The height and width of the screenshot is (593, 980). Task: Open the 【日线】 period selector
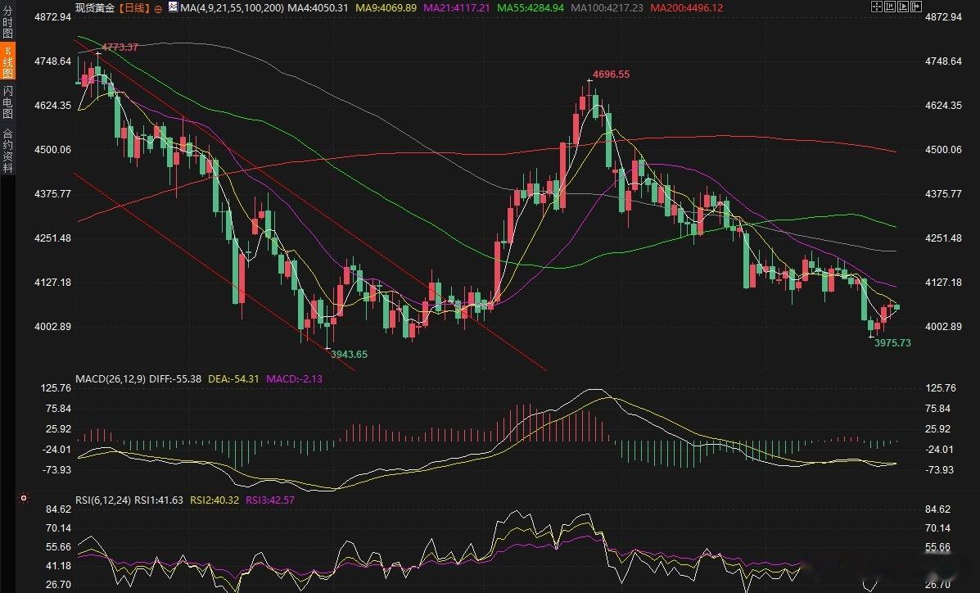(x=133, y=8)
